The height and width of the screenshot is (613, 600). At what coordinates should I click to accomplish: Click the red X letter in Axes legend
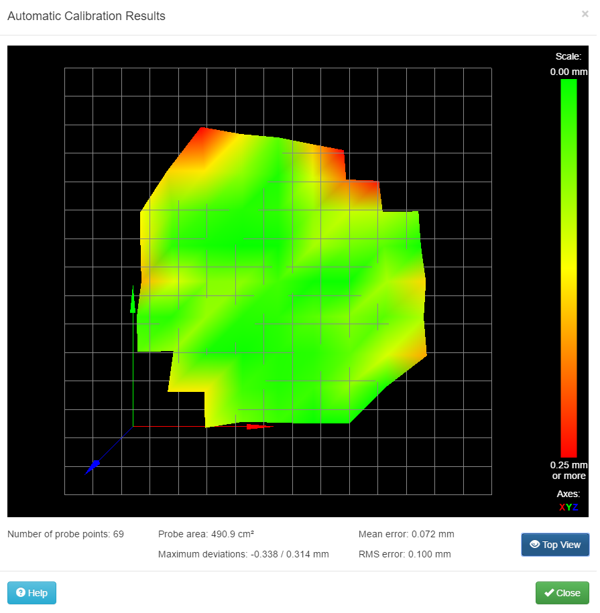562,507
